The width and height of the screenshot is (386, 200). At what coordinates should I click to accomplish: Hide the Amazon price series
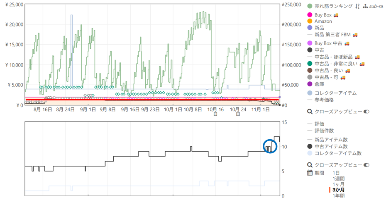pyautogui.click(x=310, y=21)
